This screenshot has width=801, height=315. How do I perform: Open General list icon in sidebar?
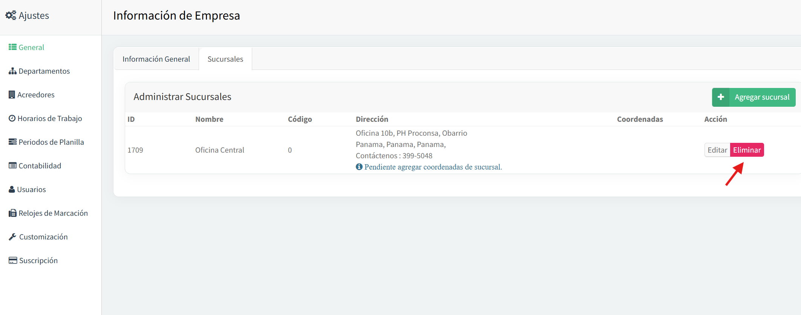click(12, 47)
